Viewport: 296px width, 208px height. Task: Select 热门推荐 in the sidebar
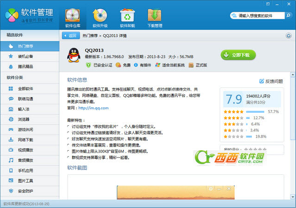30,46
